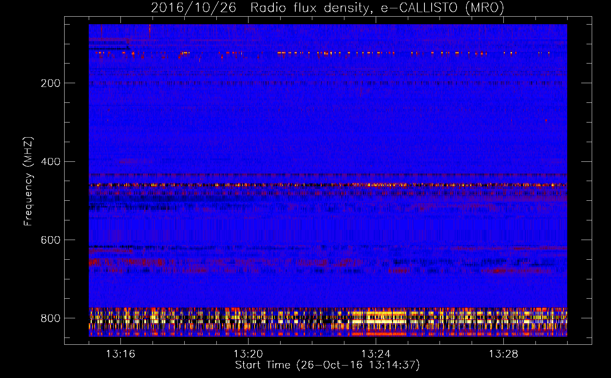Click the 13:24 time tick label
Screen dimensions: 611x378
pos(376,354)
